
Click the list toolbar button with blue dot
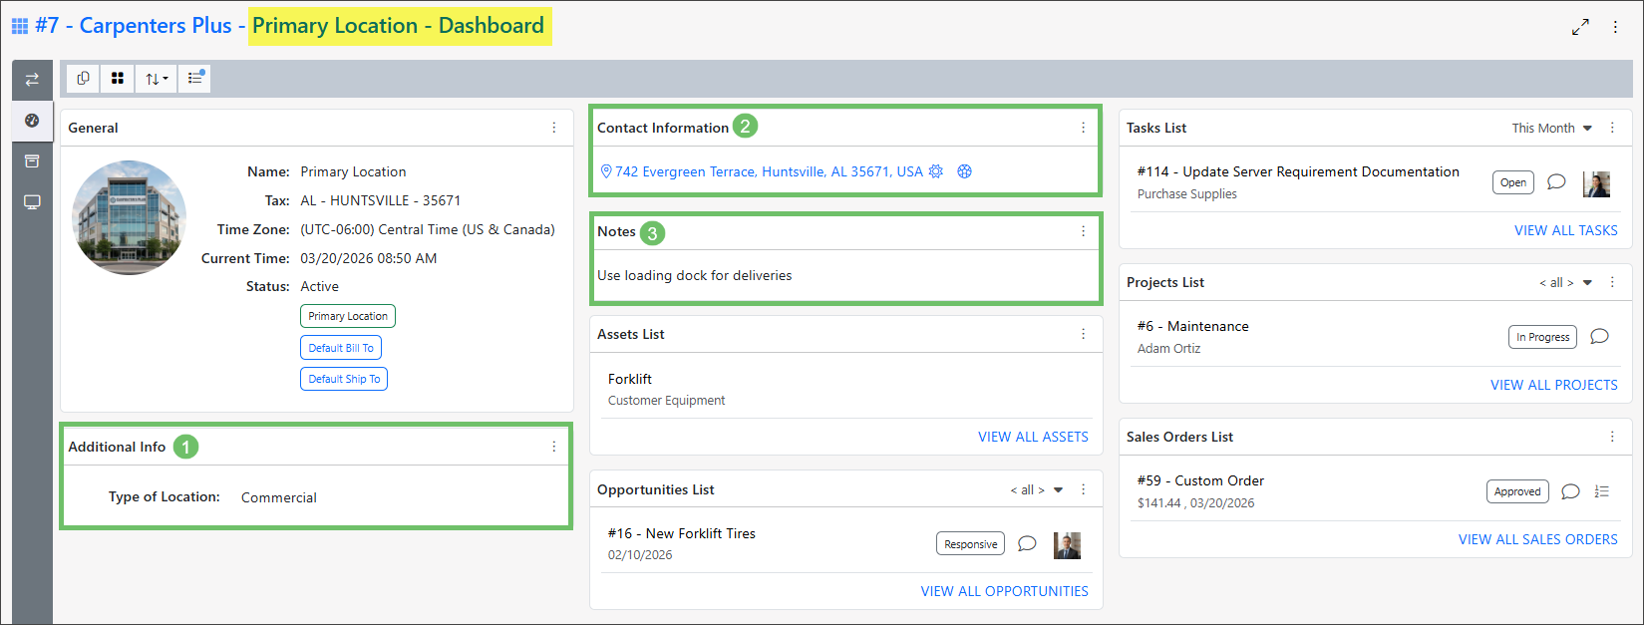pos(195,78)
